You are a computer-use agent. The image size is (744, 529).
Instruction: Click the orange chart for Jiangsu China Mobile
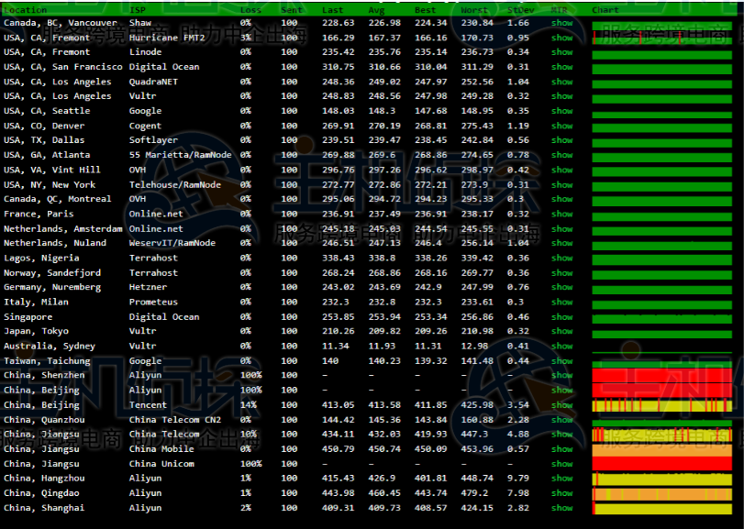tap(661, 449)
